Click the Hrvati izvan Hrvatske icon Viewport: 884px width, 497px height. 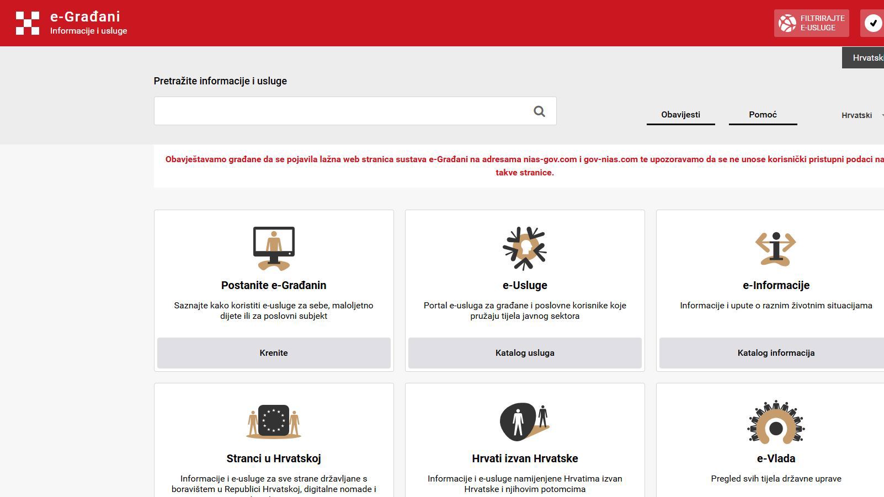(x=525, y=421)
